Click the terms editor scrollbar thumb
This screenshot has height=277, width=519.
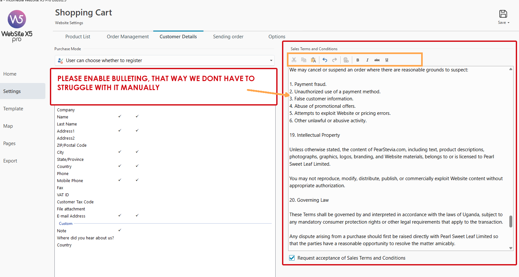click(x=511, y=221)
